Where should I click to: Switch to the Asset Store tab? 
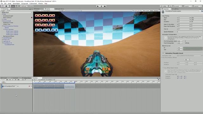(60, 9)
